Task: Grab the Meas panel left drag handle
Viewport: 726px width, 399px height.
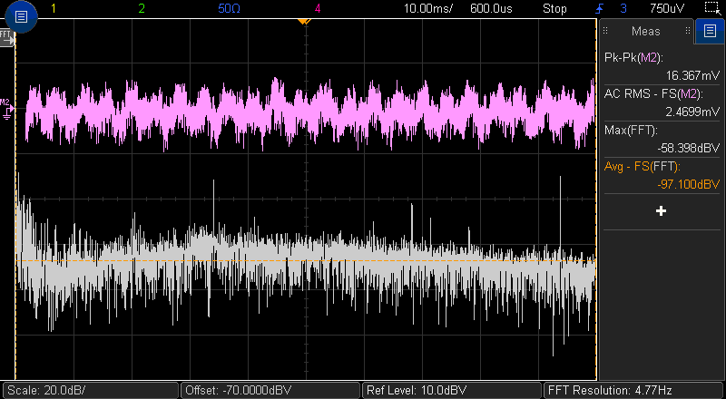Action: click(605, 31)
